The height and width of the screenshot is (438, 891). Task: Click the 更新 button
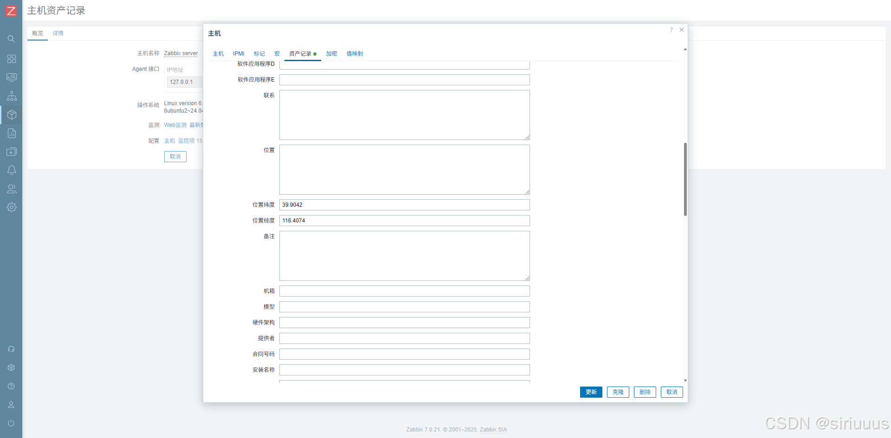591,392
